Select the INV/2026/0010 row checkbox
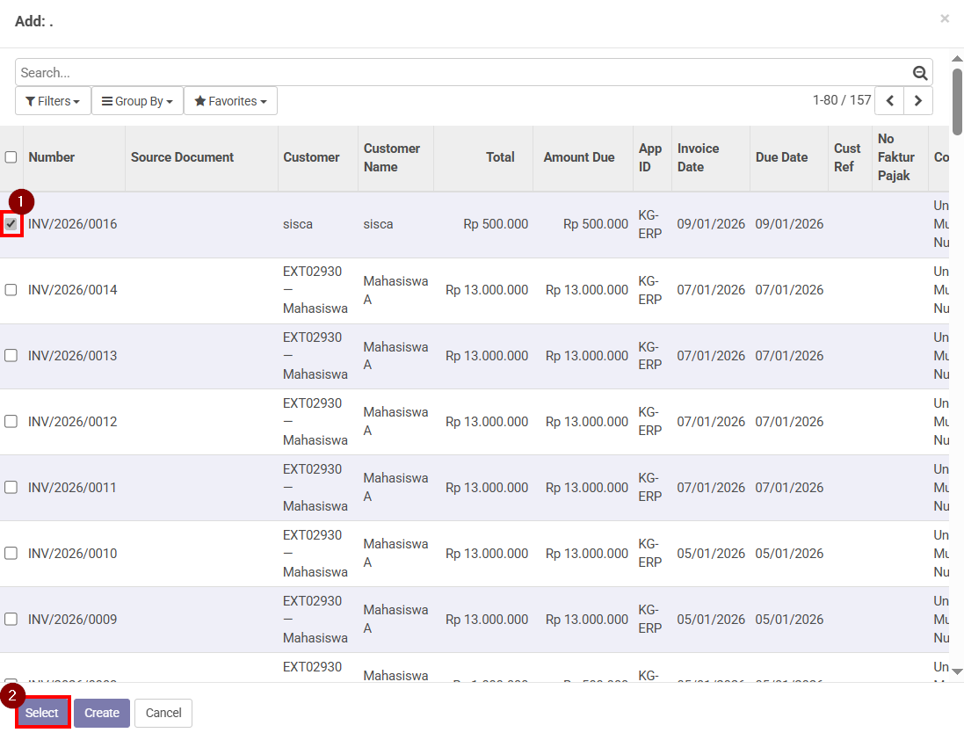Screen dimensions: 964x740 point(11,554)
